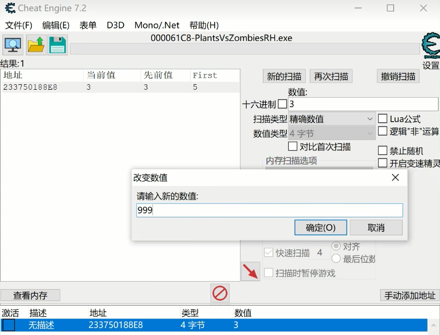The height and width of the screenshot is (335, 440).
Task: Open the Mono/.Net menu
Action: point(156,25)
